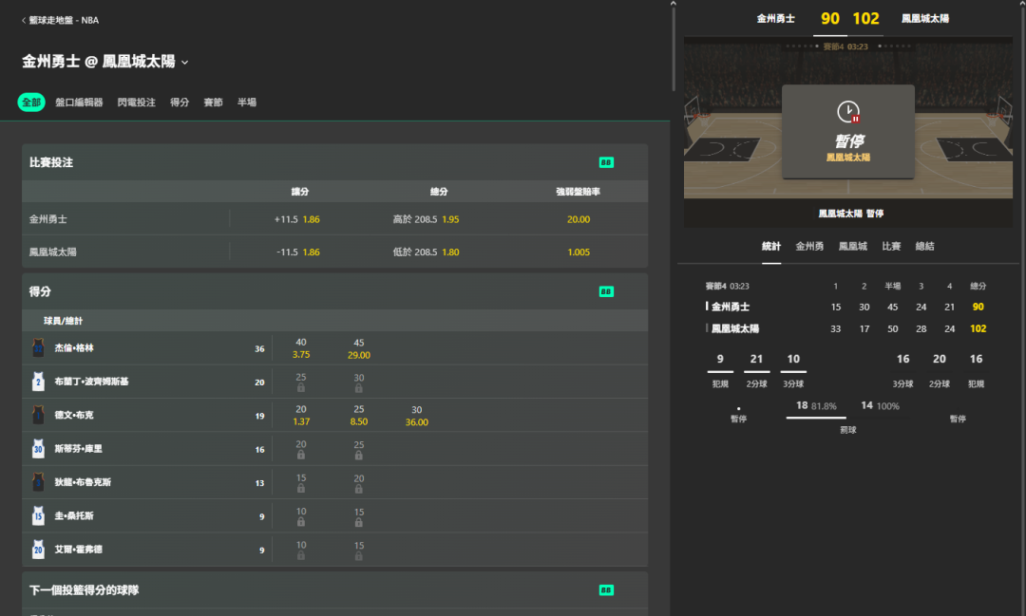
Task: Click the BB badge in 比賽投注 header
Action: pyautogui.click(x=606, y=162)
